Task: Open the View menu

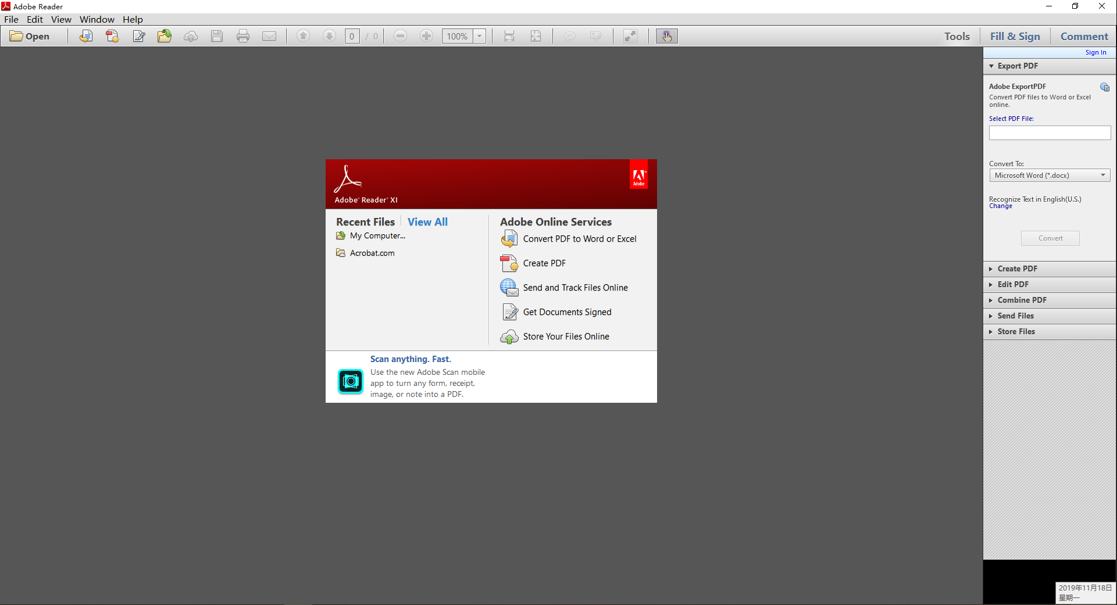Action: coord(61,19)
